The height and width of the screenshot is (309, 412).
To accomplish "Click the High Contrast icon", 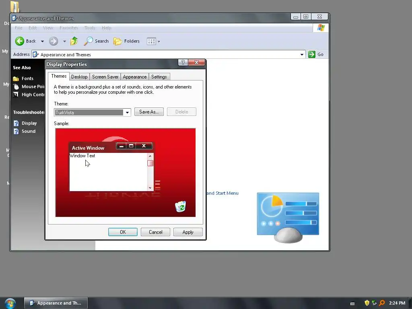I will [x=16, y=95].
